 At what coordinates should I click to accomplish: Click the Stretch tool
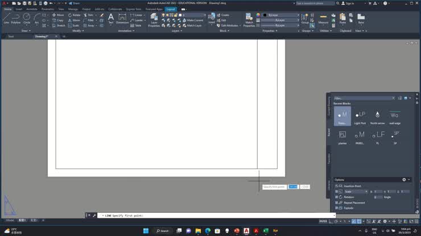click(x=59, y=26)
